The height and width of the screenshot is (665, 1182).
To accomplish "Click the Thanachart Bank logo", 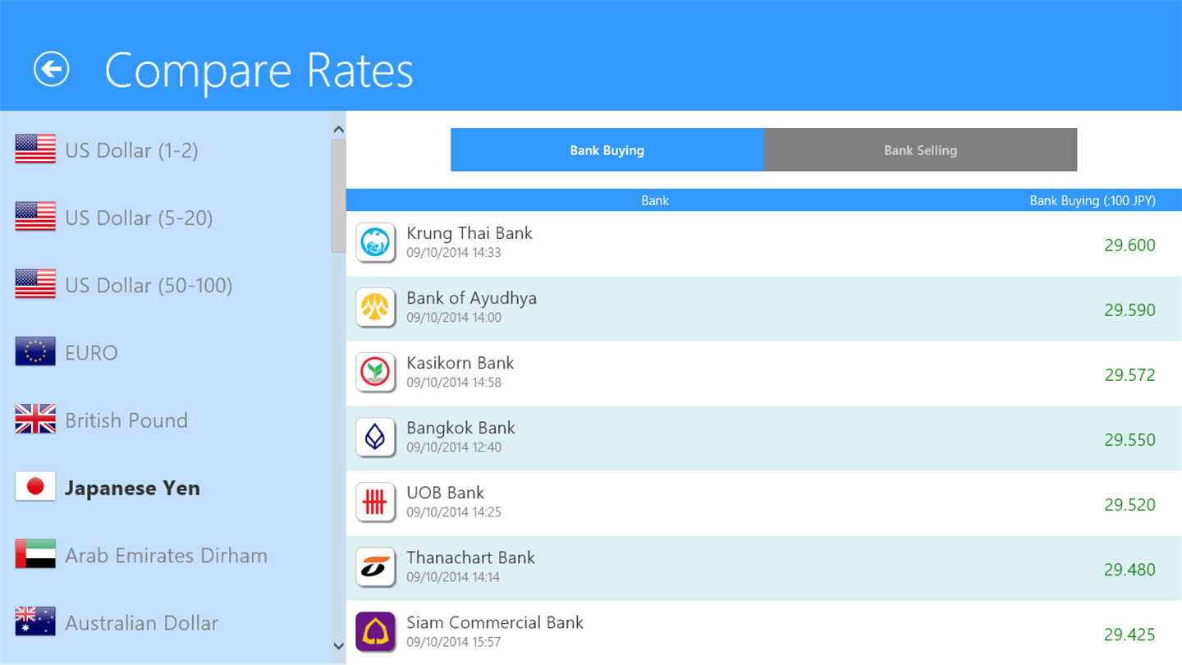I will (x=375, y=567).
